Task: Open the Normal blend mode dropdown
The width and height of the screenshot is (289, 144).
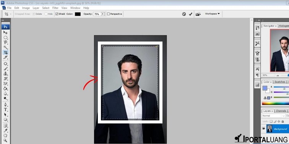Action: [x=274, y=116]
